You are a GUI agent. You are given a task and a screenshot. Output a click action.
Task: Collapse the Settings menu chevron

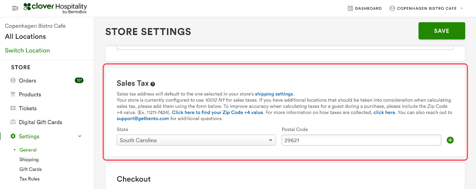click(80, 136)
